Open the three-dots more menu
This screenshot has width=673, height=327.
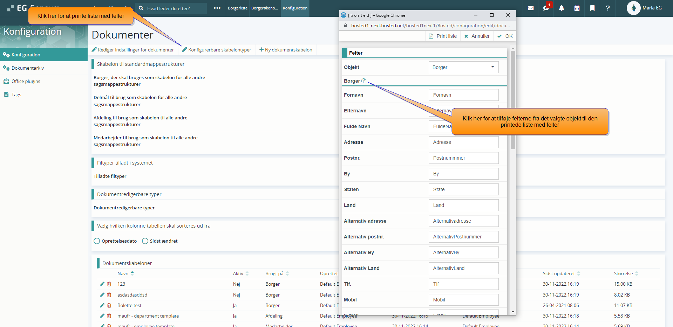(217, 8)
